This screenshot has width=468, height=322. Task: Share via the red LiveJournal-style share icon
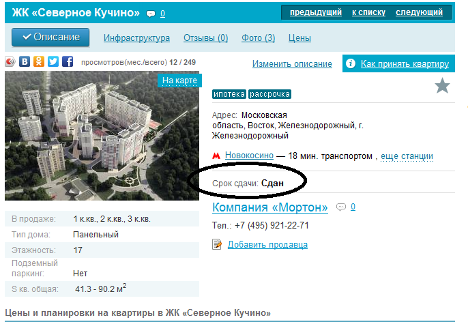tap(10, 62)
